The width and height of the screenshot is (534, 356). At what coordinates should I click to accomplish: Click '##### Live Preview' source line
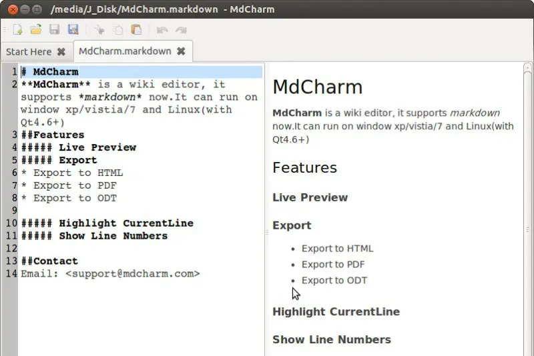point(78,147)
